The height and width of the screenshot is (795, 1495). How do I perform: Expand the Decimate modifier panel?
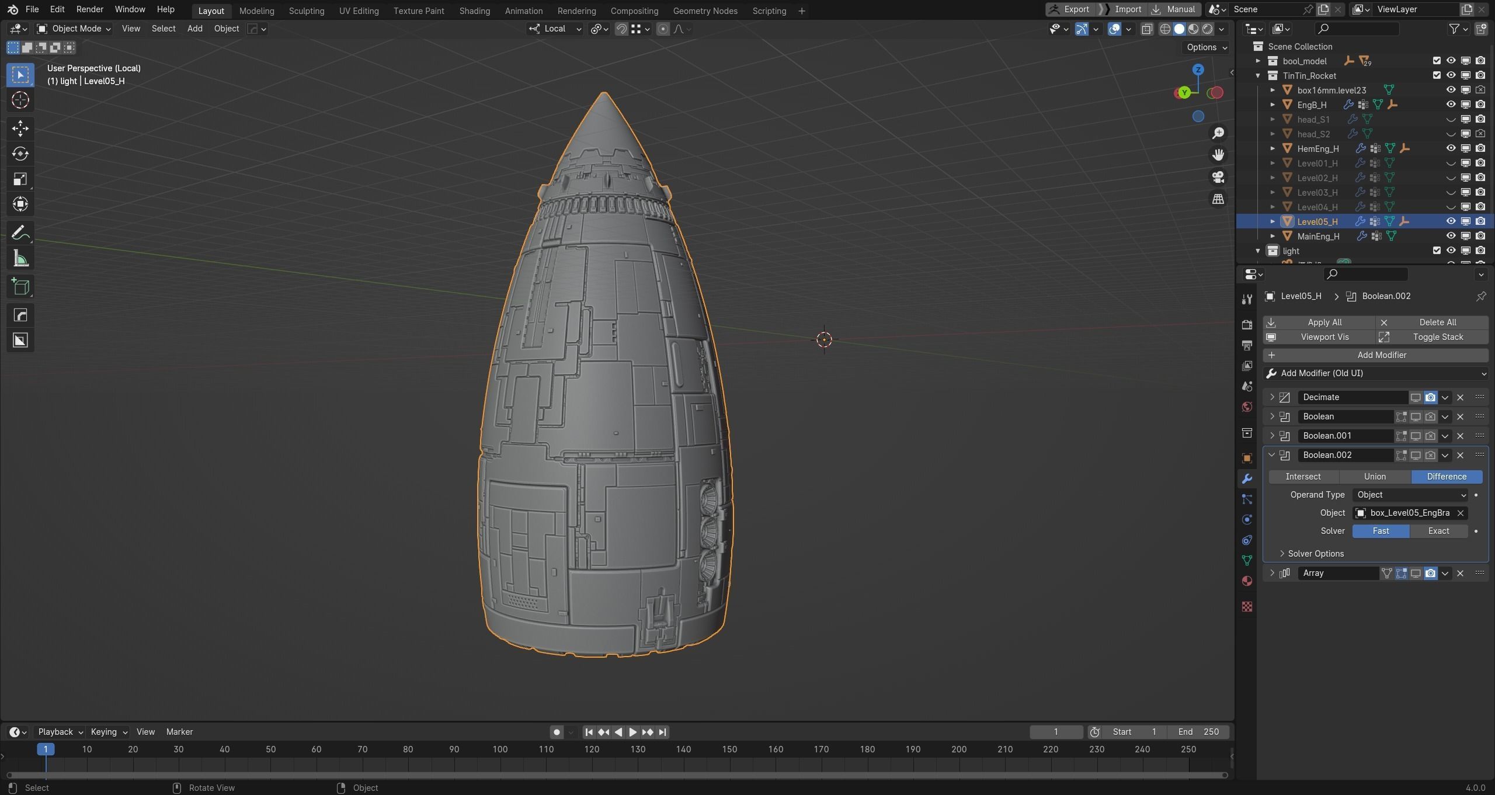coord(1272,397)
